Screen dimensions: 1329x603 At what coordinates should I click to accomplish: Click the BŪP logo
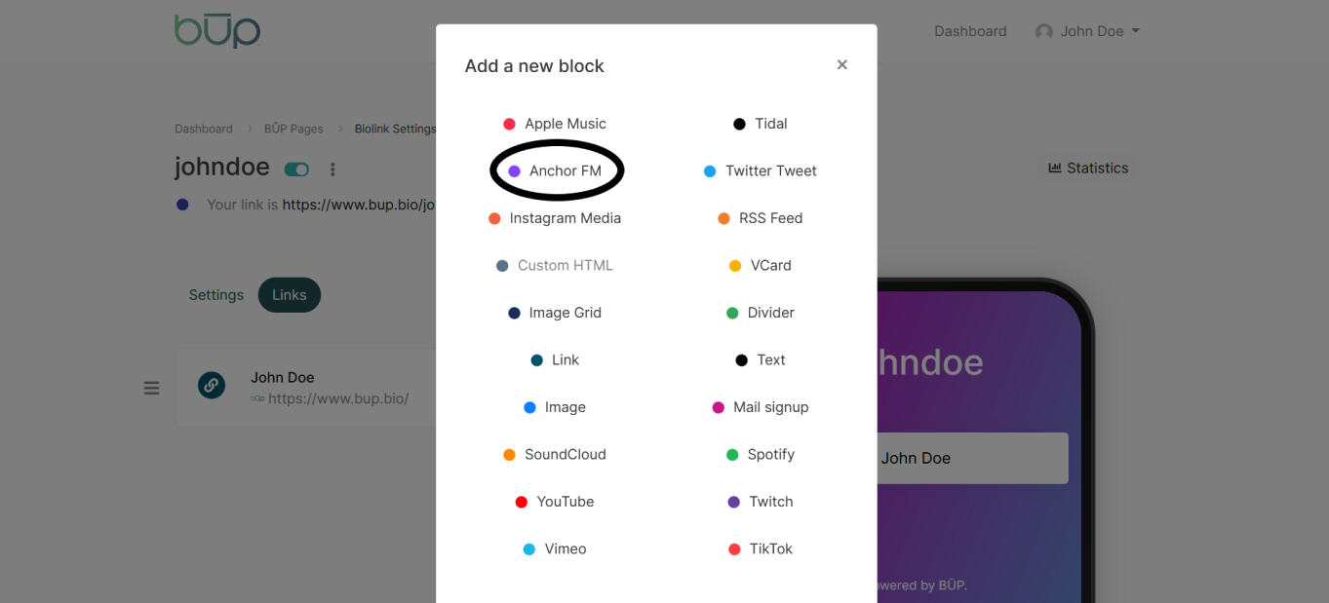coord(217,30)
